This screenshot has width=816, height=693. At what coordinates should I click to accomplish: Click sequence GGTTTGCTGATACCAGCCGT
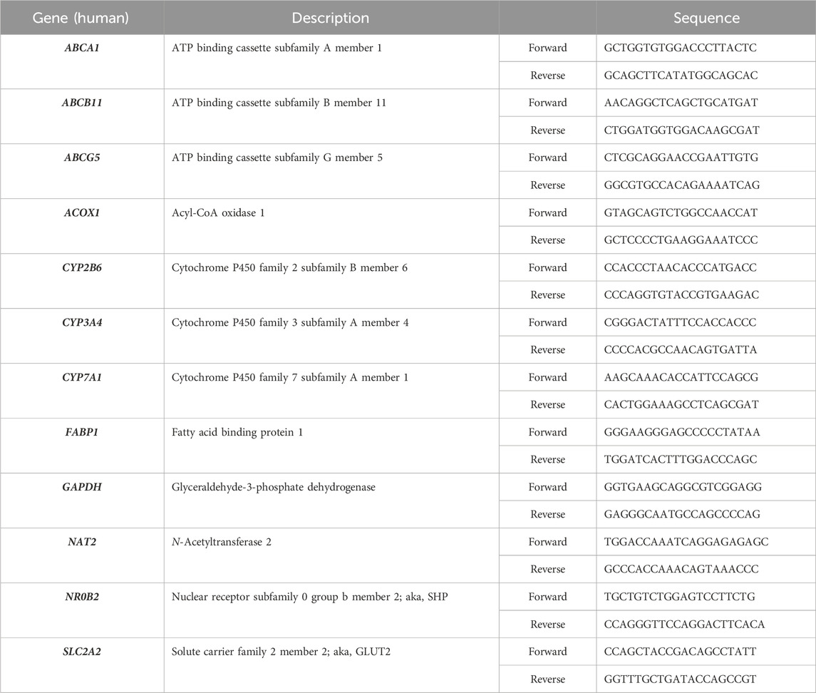(x=680, y=679)
